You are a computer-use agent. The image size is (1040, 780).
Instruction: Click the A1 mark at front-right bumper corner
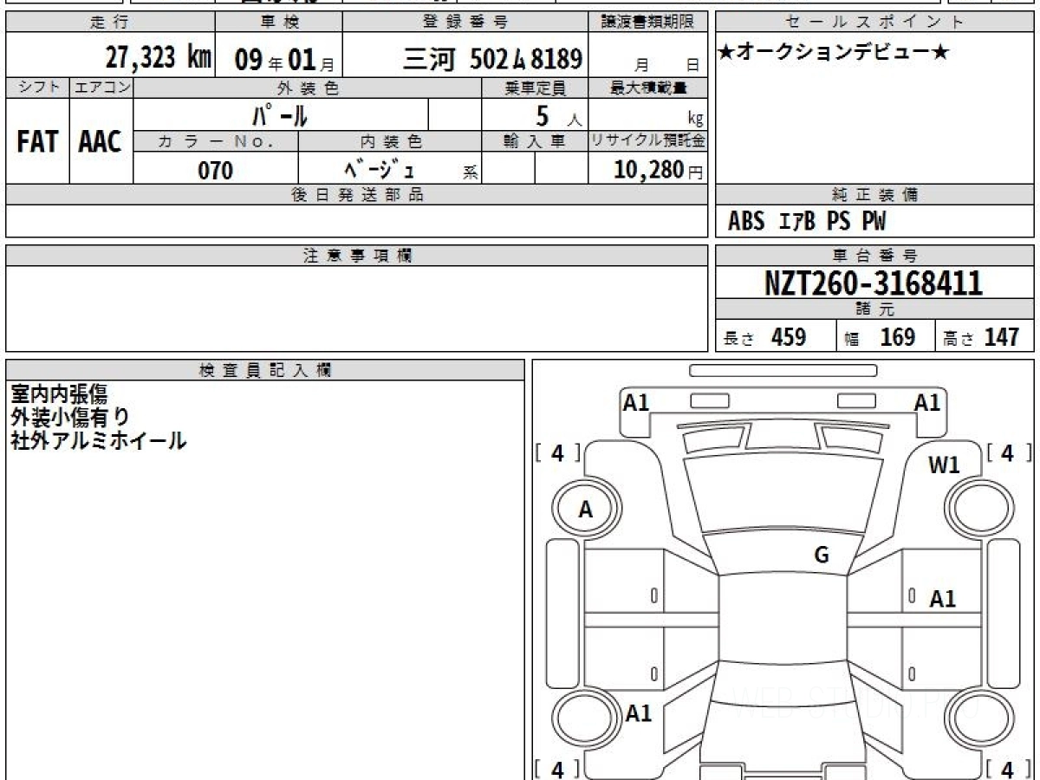point(927,402)
